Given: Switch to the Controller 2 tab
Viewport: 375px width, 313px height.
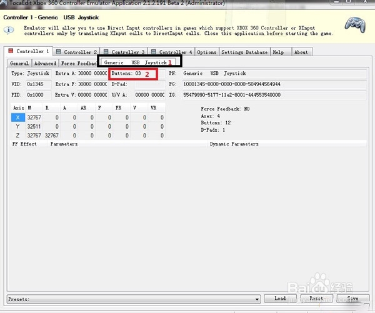Looking at the screenshot, I should tap(76, 52).
